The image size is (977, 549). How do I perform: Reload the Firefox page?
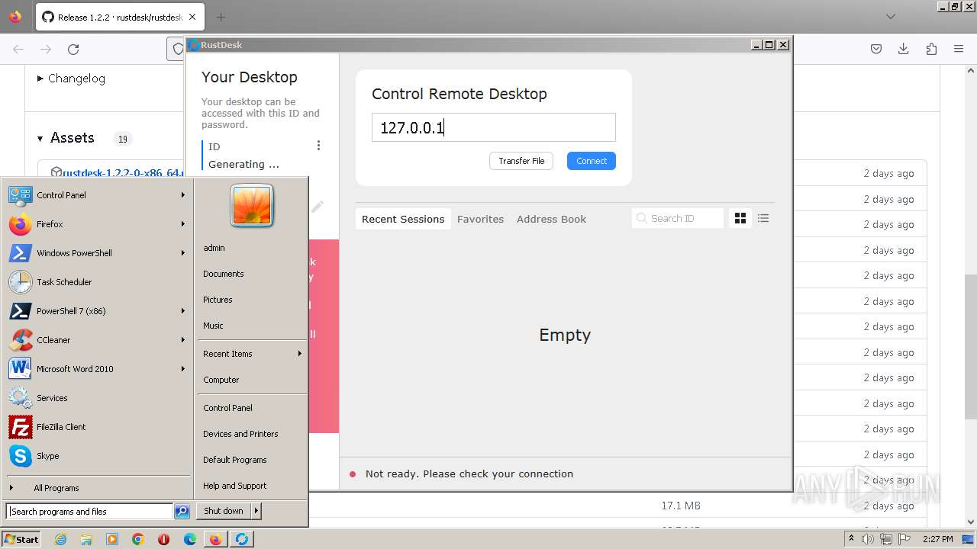tap(73, 49)
